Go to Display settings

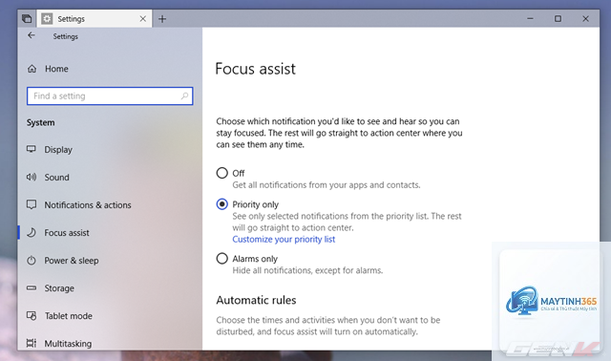coord(58,150)
